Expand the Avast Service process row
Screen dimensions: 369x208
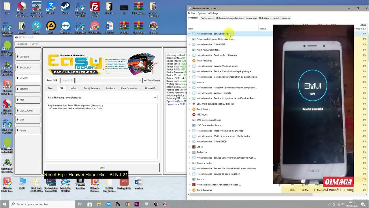click(x=189, y=109)
